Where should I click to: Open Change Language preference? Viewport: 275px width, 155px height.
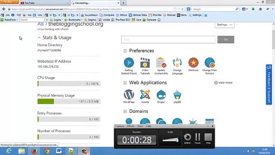coord(177,66)
